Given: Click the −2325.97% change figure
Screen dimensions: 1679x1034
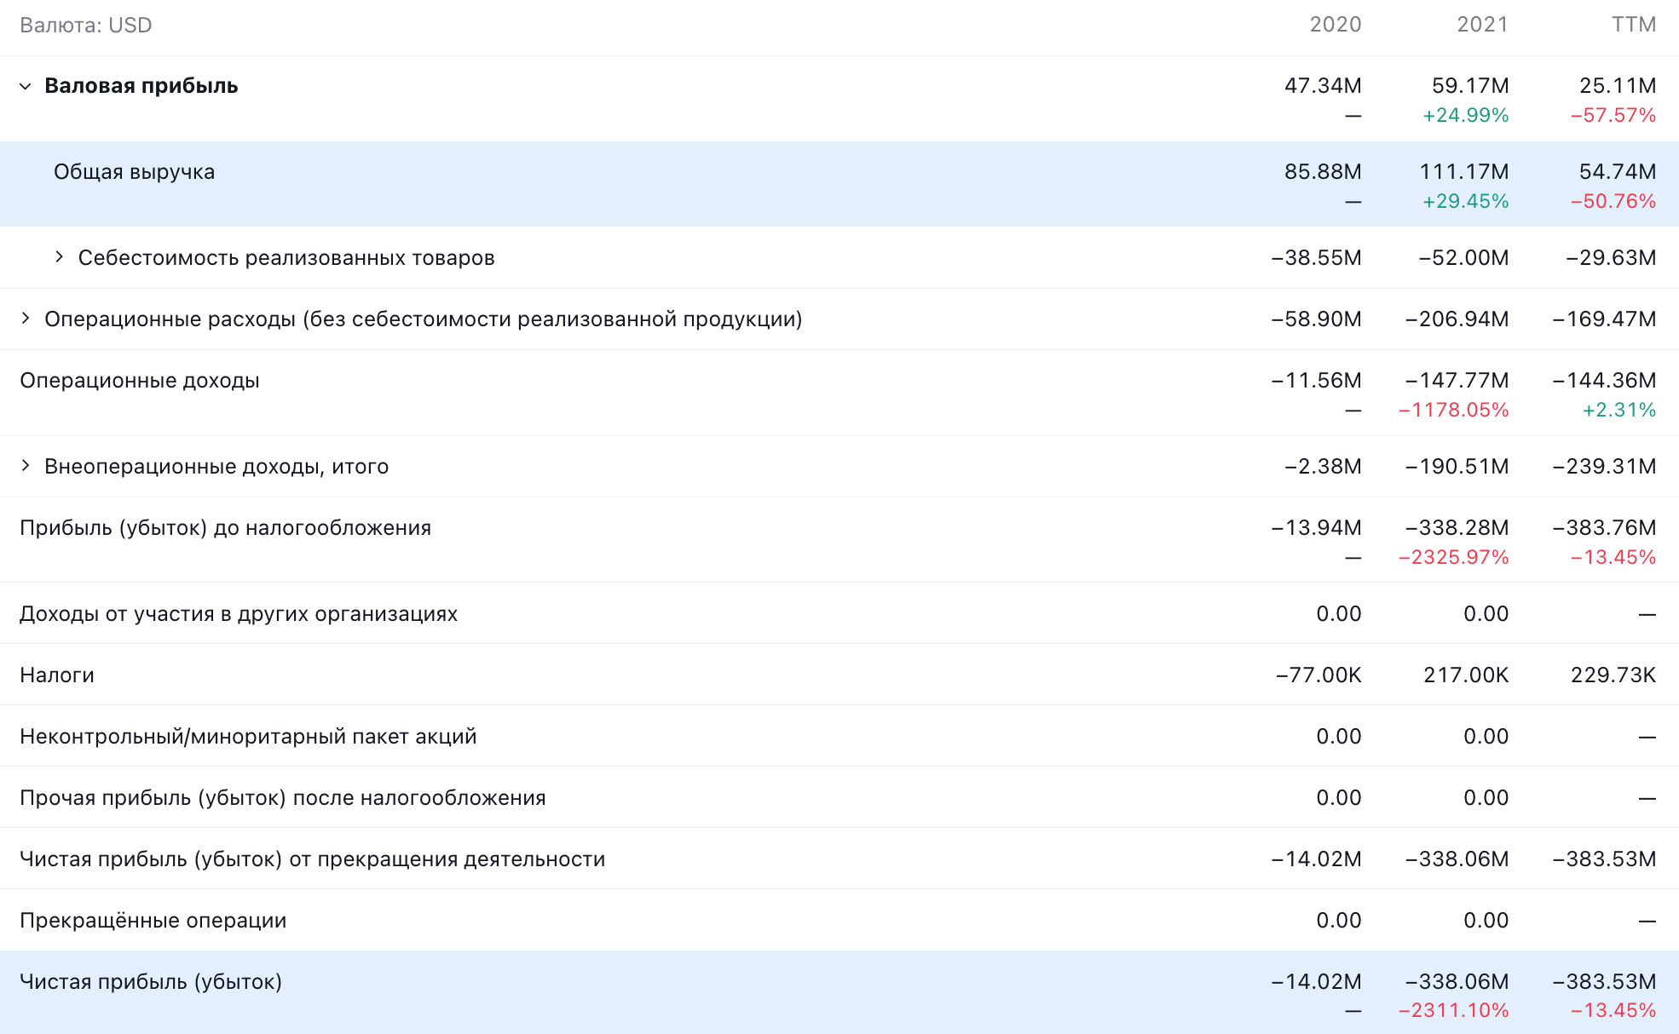Looking at the screenshot, I should click(x=1454, y=557).
